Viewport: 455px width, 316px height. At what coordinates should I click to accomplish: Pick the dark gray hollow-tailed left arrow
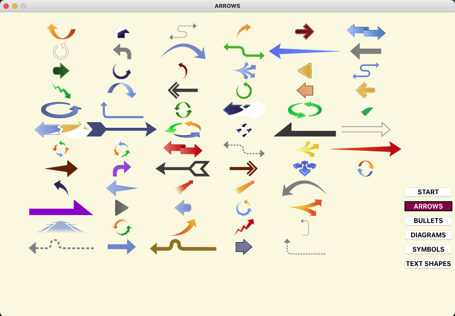click(x=183, y=168)
